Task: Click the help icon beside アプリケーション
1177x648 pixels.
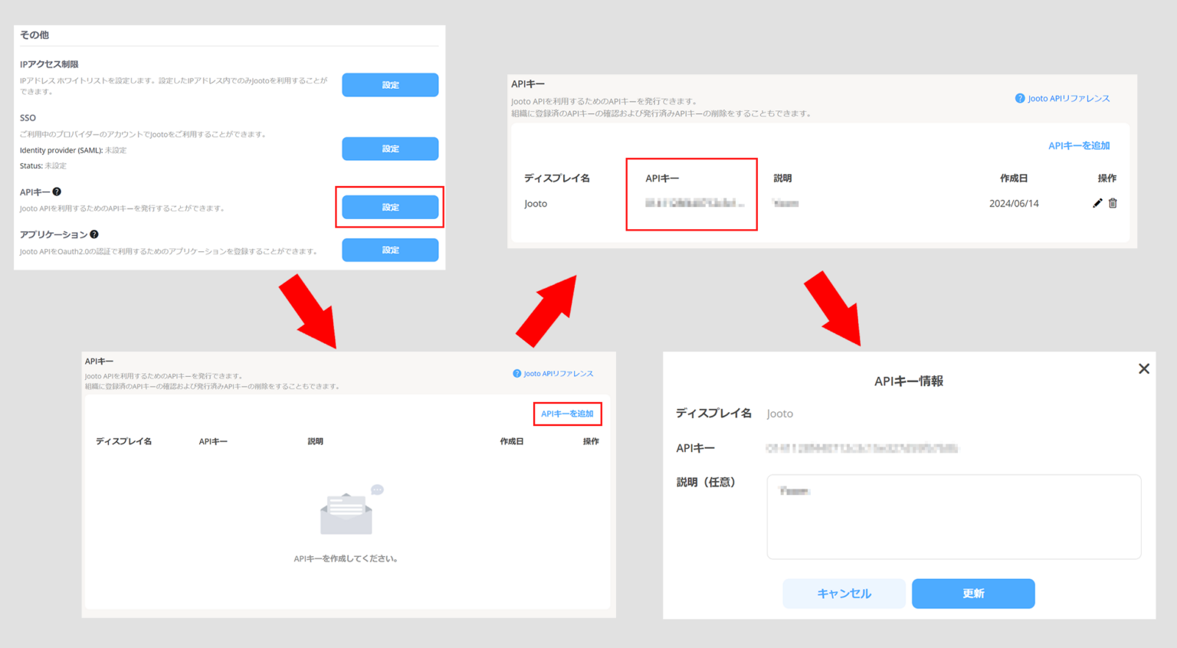Action: tap(93, 234)
